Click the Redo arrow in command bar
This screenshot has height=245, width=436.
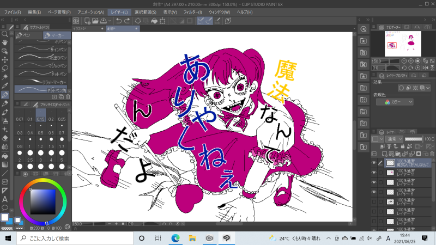127,21
